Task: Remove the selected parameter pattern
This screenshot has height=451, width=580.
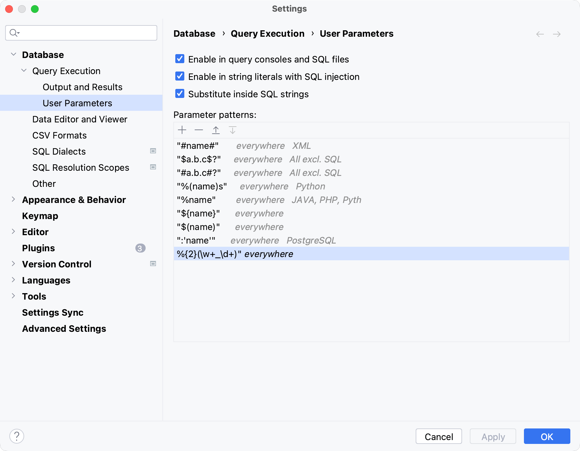Action: (x=199, y=130)
